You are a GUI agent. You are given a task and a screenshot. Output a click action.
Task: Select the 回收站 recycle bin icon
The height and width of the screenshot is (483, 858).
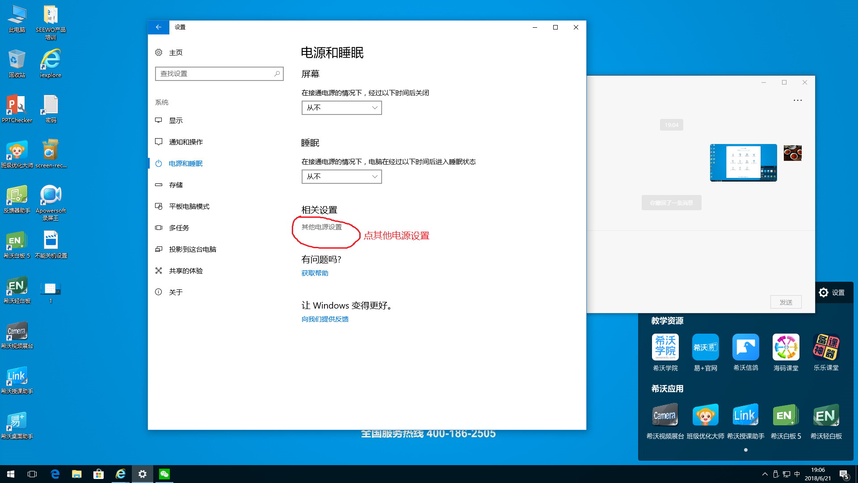17,64
